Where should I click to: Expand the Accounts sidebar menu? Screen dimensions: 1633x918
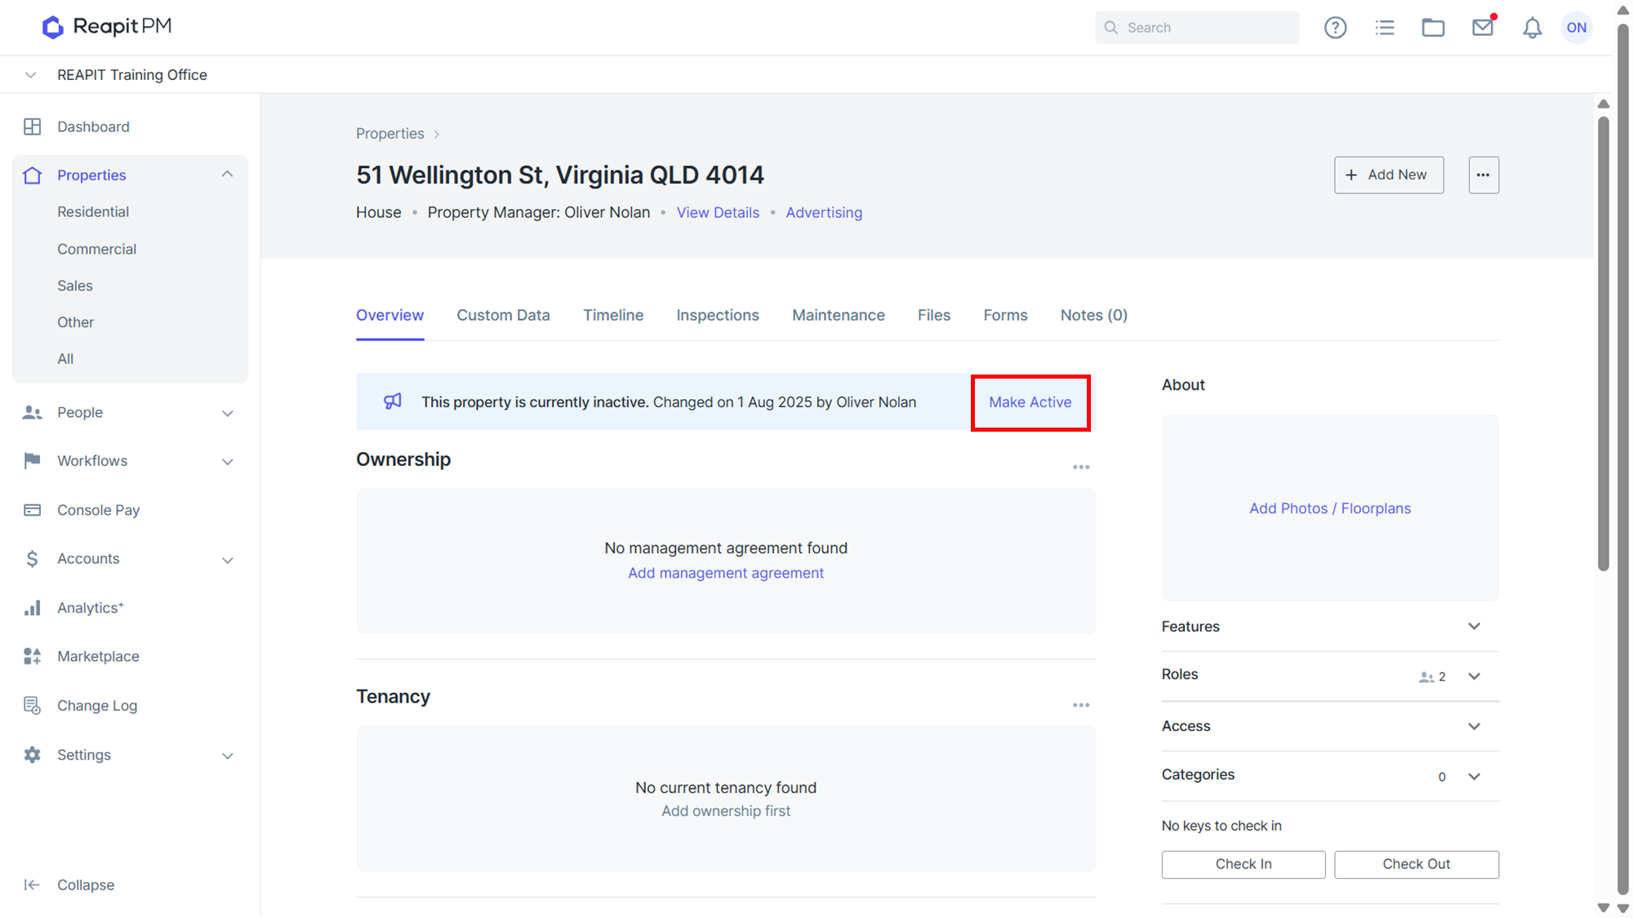pyautogui.click(x=228, y=560)
